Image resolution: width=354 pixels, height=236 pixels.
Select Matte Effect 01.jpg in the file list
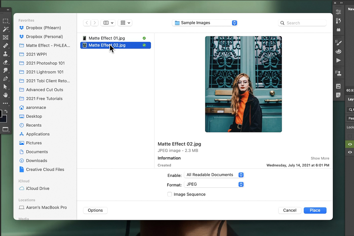(x=106, y=38)
